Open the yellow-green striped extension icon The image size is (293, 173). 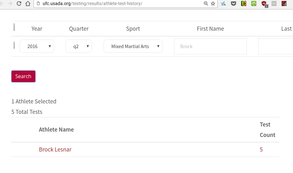pos(244,3)
